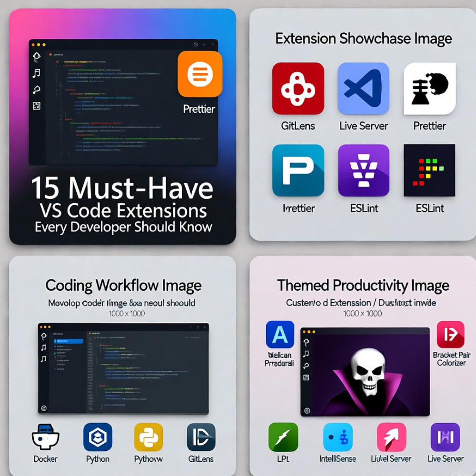Select the purple ESLint icon
This screenshot has height=476, width=476.
point(364,170)
